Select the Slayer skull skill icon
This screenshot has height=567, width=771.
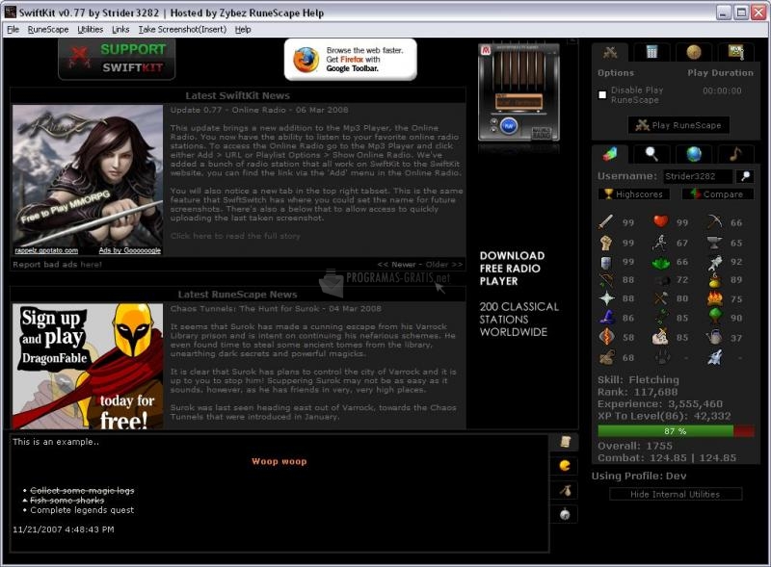coord(660,338)
